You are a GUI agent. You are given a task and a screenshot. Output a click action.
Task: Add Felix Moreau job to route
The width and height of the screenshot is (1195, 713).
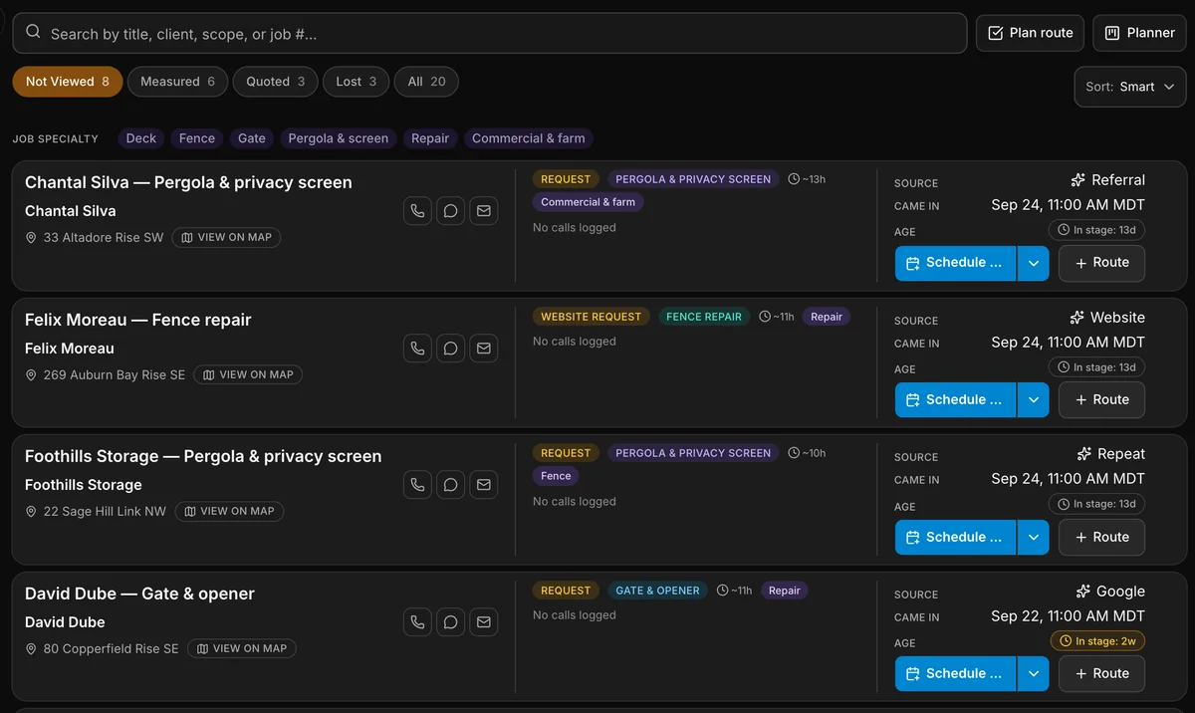pos(1101,400)
